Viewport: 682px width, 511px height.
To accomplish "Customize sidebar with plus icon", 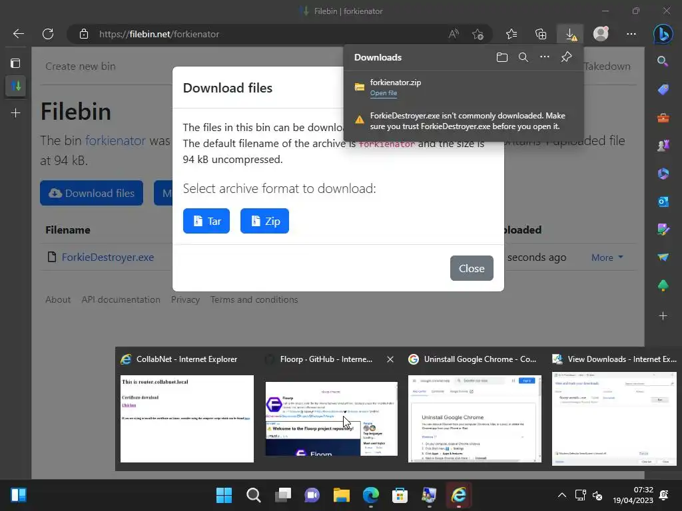I will pos(663,316).
